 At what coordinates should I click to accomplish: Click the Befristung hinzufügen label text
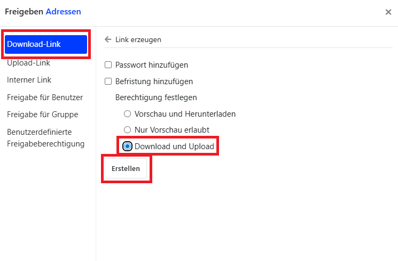(x=154, y=81)
